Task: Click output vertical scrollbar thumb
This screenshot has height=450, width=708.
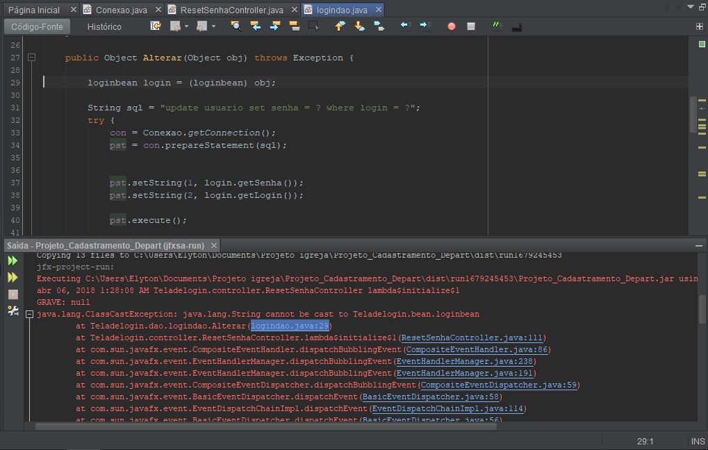Action: 702,310
